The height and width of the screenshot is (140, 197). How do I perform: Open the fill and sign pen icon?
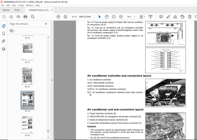tap(175, 17)
